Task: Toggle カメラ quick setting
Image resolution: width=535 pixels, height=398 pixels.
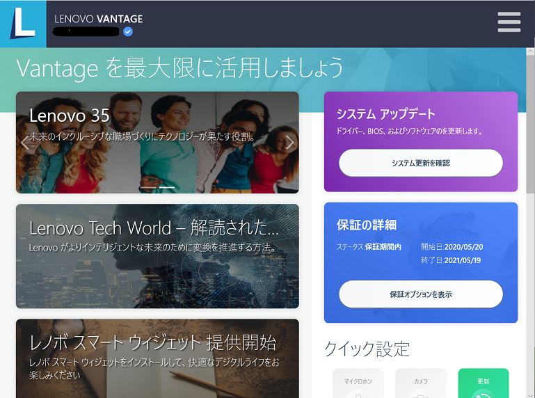Action: click(x=421, y=383)
